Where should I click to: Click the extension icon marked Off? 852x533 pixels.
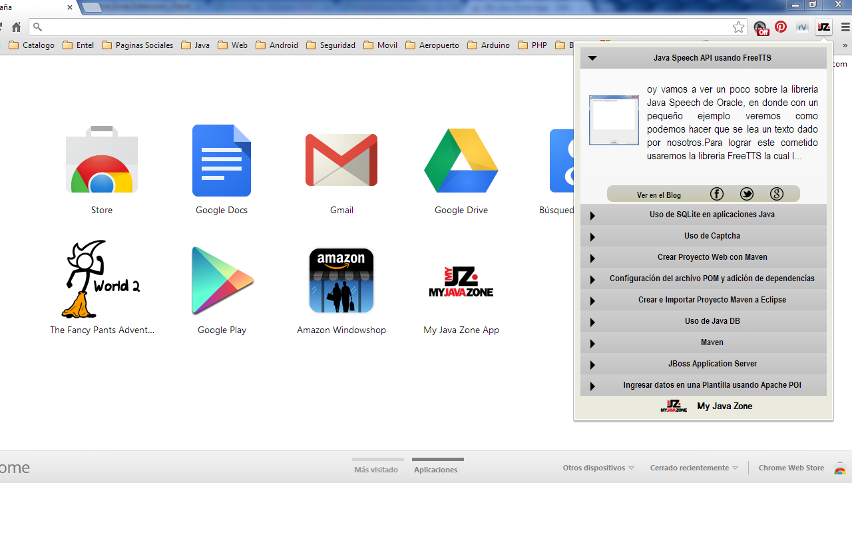coord(761,27)
